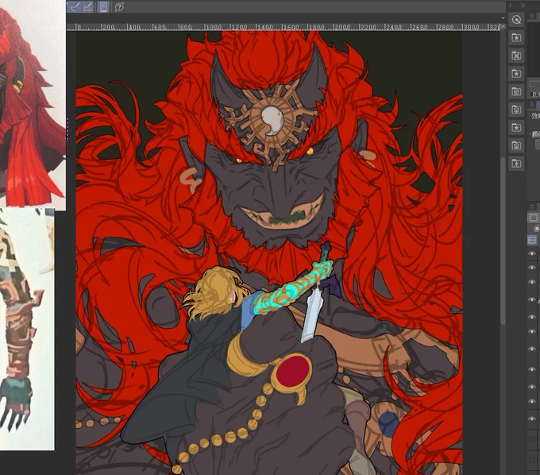The image size is (540, 475).
Task: Open the layer palette hamburger menu
Action: (532, 207)
